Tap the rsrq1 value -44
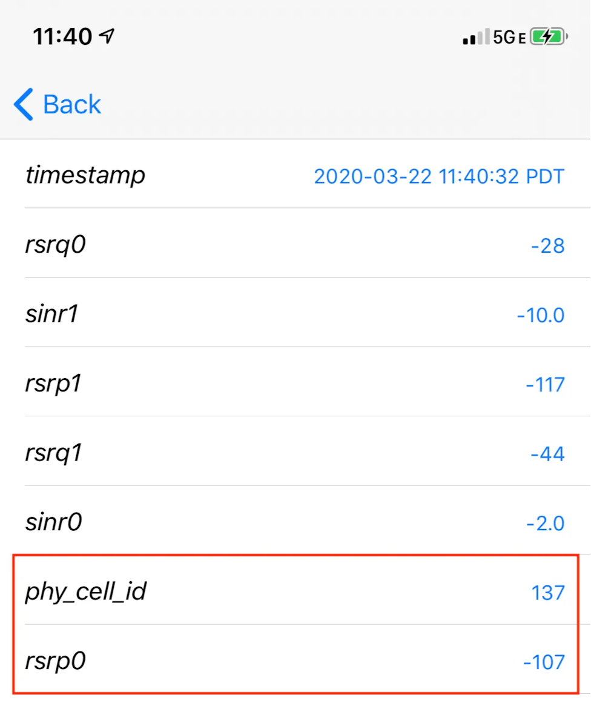 pyautogui.click(x=547, y=454)
